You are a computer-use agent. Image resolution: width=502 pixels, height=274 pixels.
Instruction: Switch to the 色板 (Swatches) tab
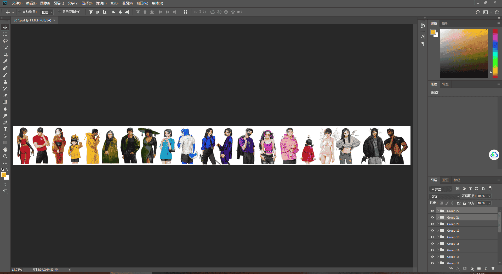click(445, 23)
